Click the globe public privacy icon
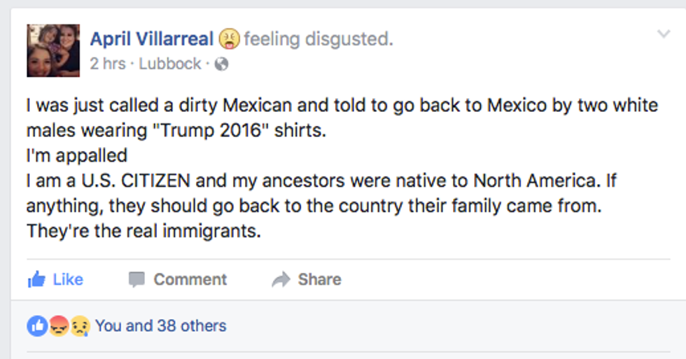The image size is (686, 359). click(x=221, y=64)
